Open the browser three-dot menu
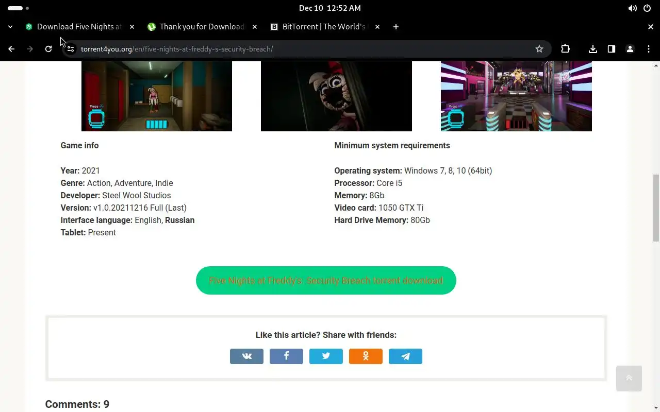 tap(649, 49)
